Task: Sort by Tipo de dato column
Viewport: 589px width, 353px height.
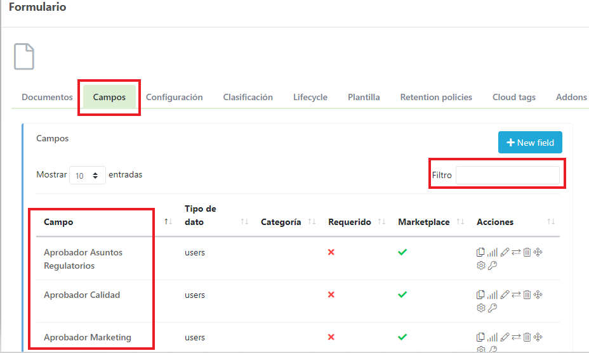Action: click(244, 222)
